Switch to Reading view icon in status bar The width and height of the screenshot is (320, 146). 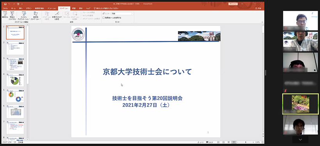coord(229,142)
